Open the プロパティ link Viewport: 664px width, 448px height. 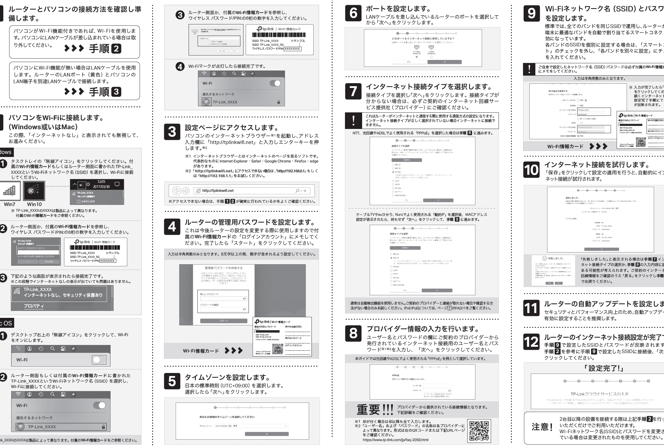[34, 306]
